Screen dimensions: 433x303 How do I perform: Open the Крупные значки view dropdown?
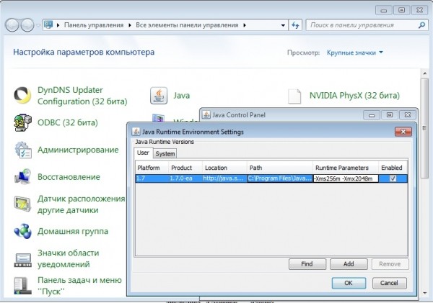pyautogui.click(x=355, y=53)
